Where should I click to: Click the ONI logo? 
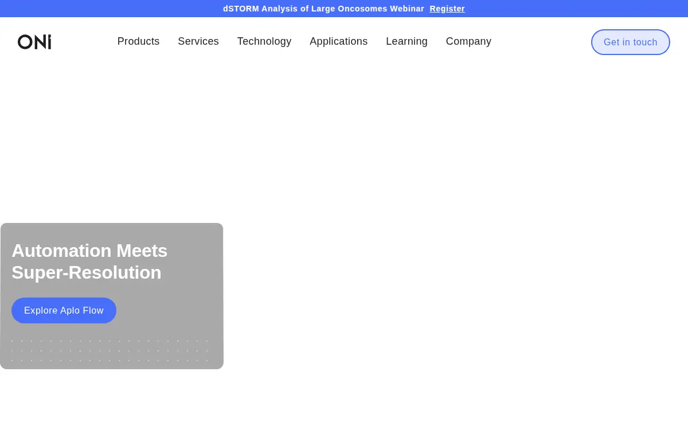coord(34,42)
